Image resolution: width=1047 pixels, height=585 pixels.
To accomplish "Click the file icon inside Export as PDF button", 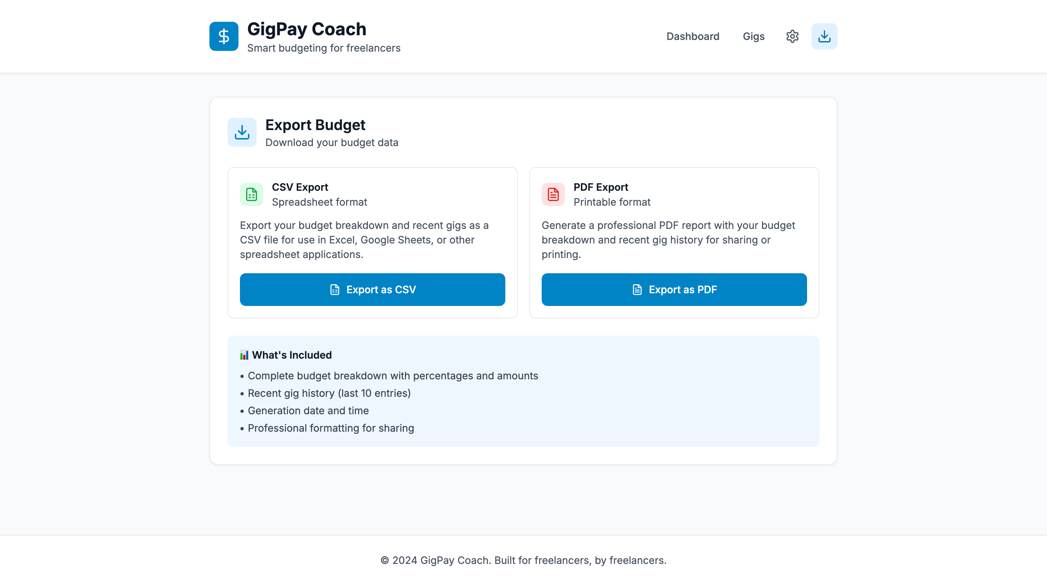I will point(637,290).
